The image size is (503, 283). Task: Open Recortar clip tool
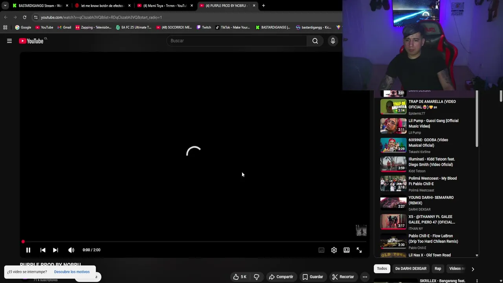point(343,277)
